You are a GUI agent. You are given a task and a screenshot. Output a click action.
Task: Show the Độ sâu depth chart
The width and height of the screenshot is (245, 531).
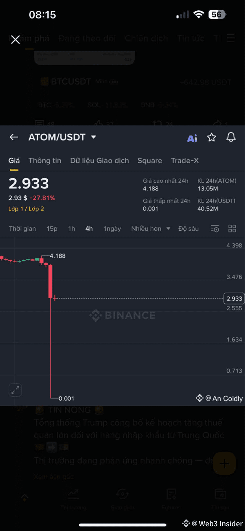pos(188,229)
